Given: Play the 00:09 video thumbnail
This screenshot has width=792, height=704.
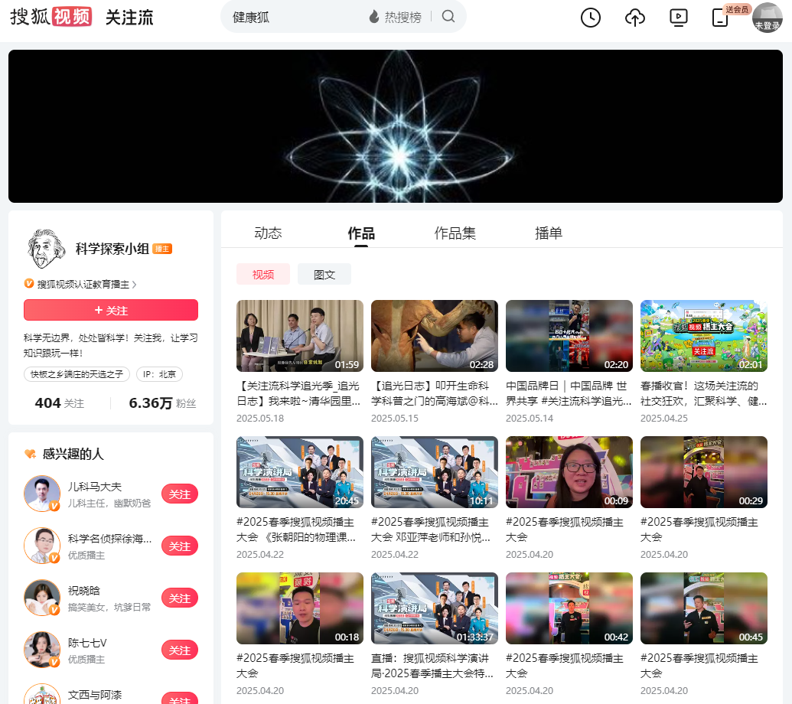Looking at the screenshot, I should (x=569, y=472).
